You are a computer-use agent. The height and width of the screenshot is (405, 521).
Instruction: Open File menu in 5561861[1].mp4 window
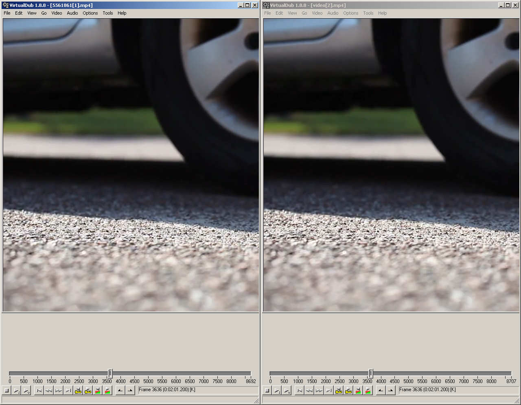coord(7,13)
